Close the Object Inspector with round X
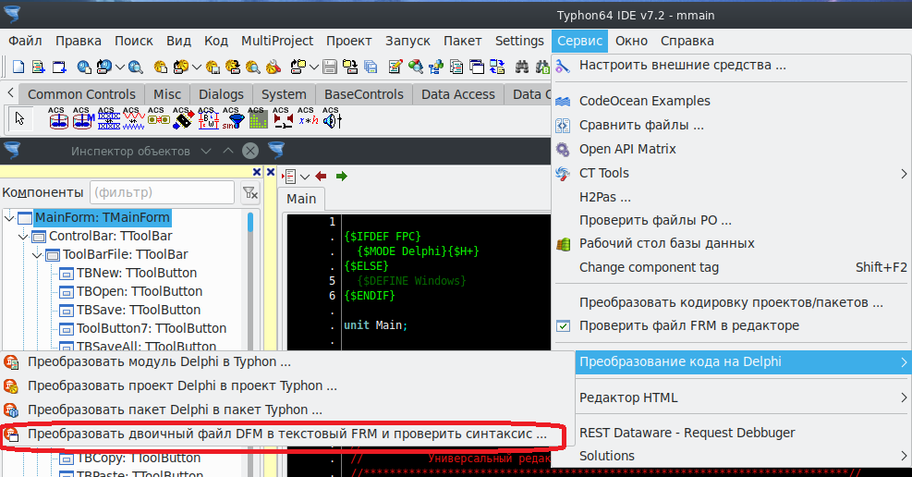This screenshot has width=912, height=477. 250,152
